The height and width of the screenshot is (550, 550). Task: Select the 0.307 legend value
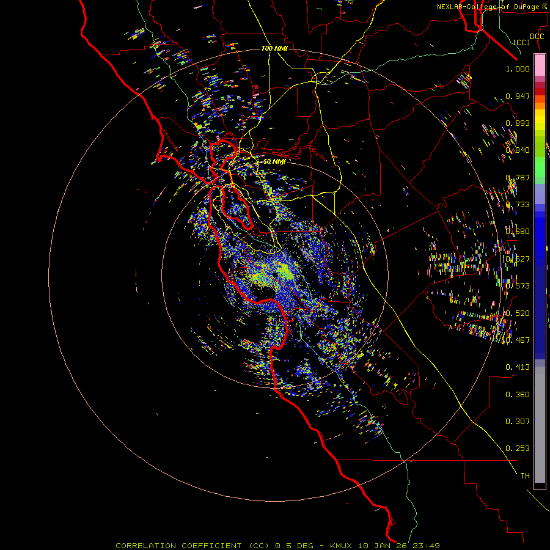coord(518,422)
